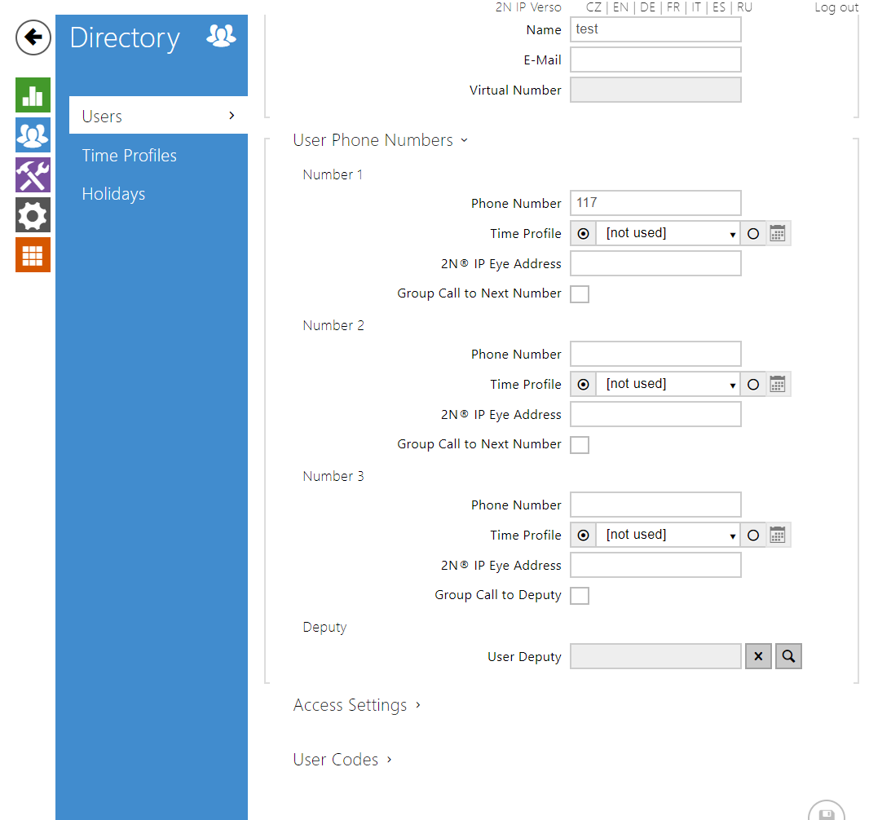
Task: Open Number 1 Time Profile dropdown
Action: point(668,234)
